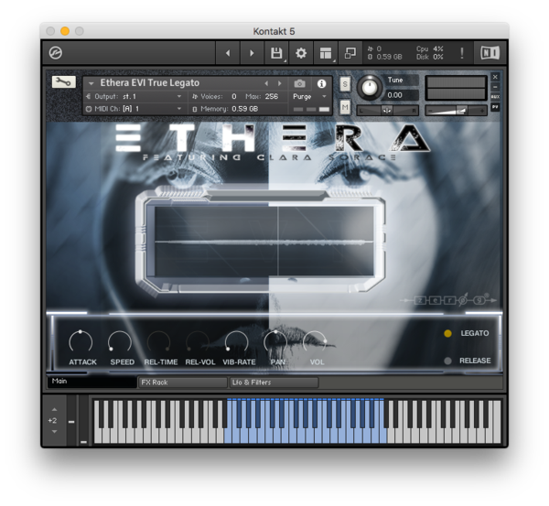The image size is (549, 506).
Task: Open Options with the gear icon
Action: [x=301, y=53]
